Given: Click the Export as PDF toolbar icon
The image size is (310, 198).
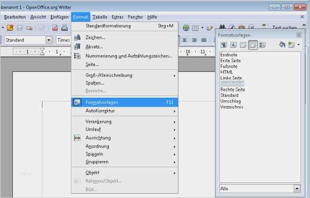Looking at the screenshot, I should coord(55,28).
